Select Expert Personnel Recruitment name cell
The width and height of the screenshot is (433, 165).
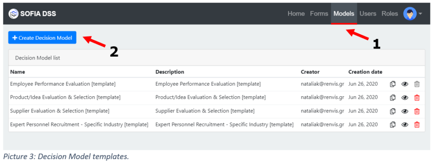pos(79,124)
